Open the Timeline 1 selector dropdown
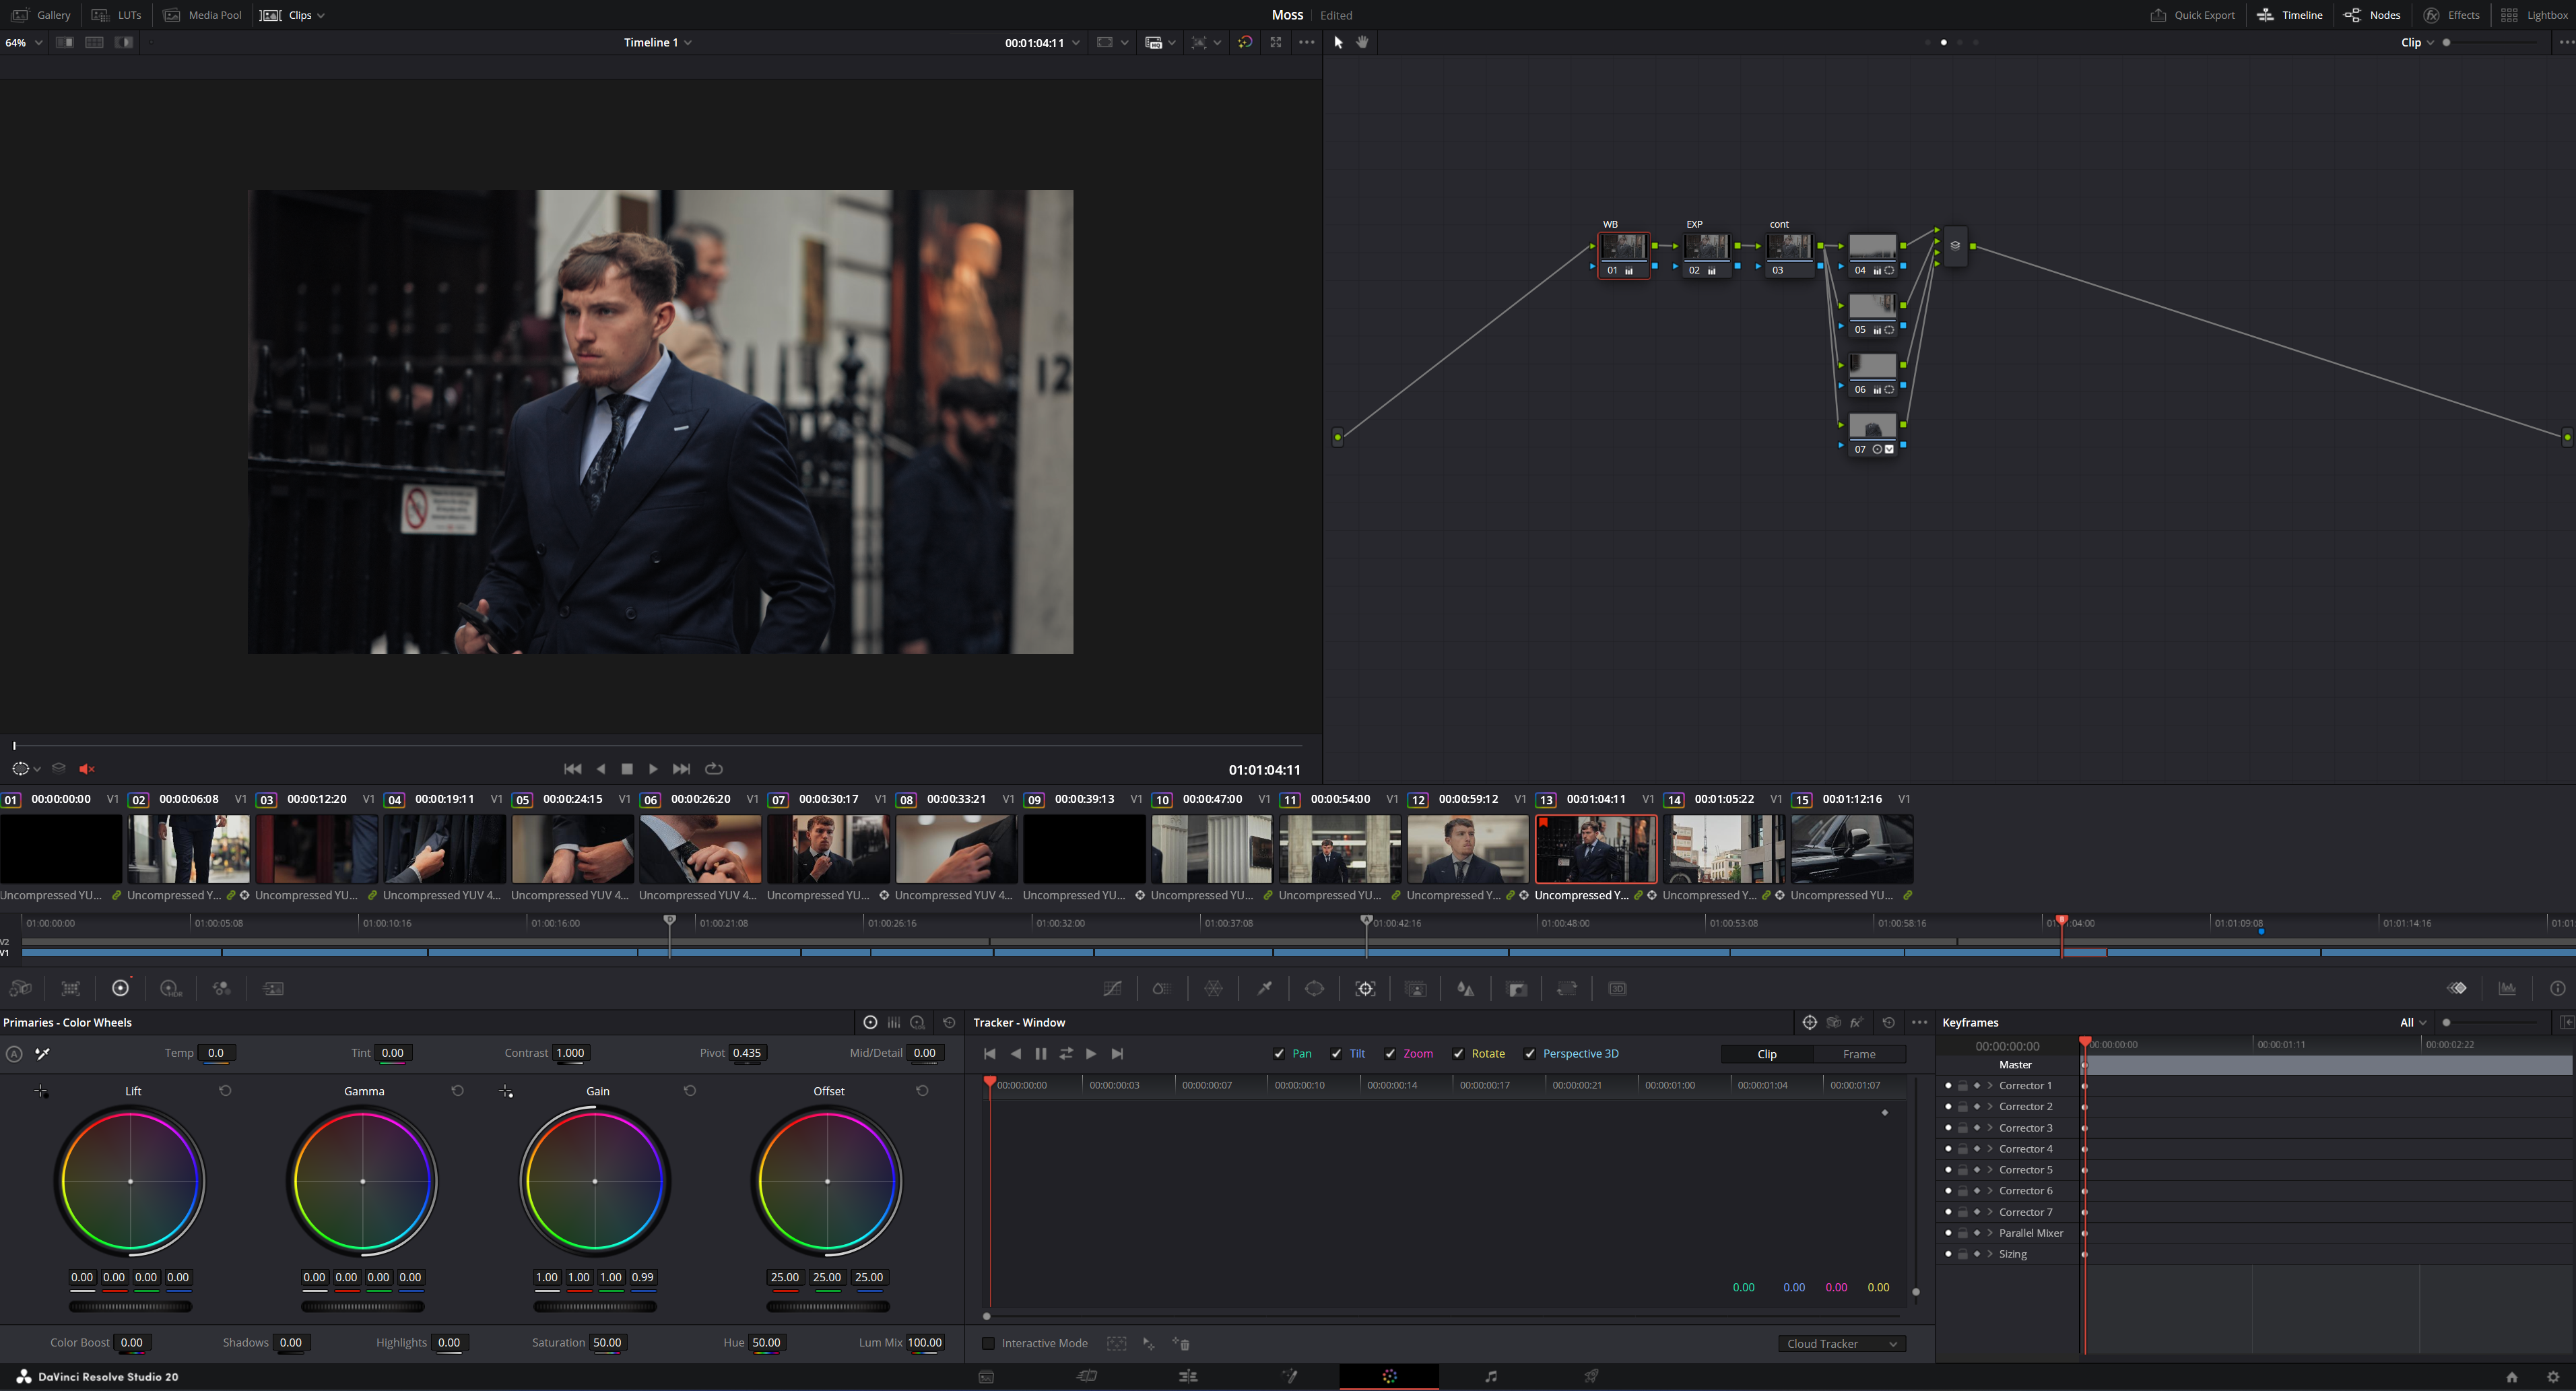 pos(657,42)
